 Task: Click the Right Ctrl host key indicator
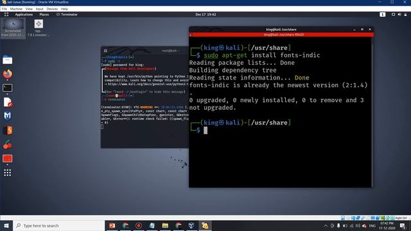401,218
